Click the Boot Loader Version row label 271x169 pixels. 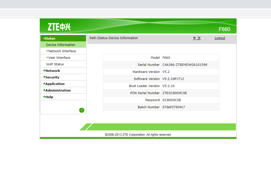pyautogui.click(x=144, y=86)
